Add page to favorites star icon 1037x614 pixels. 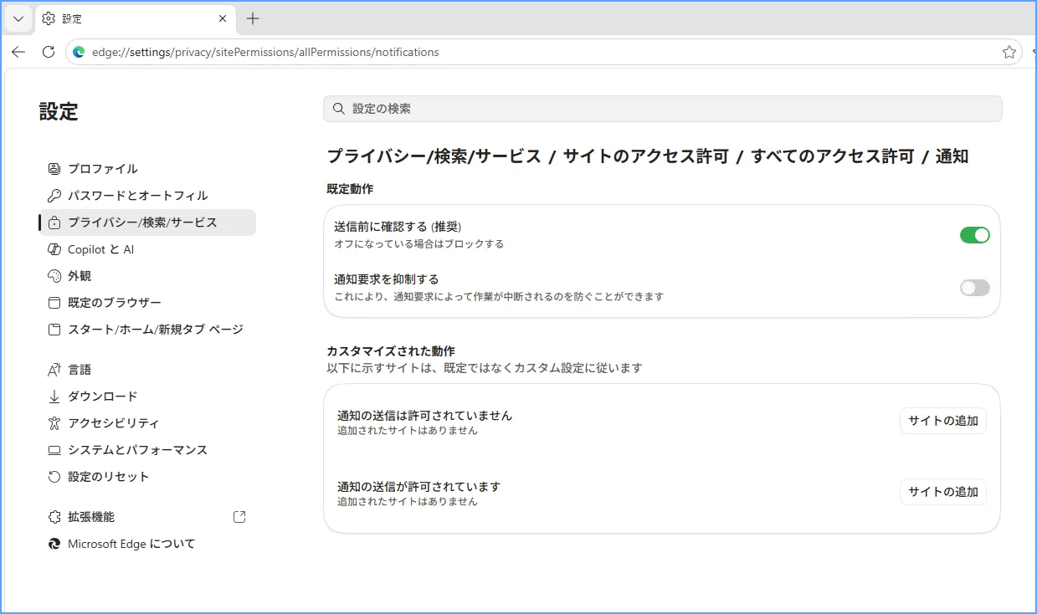click(1009, 52)
